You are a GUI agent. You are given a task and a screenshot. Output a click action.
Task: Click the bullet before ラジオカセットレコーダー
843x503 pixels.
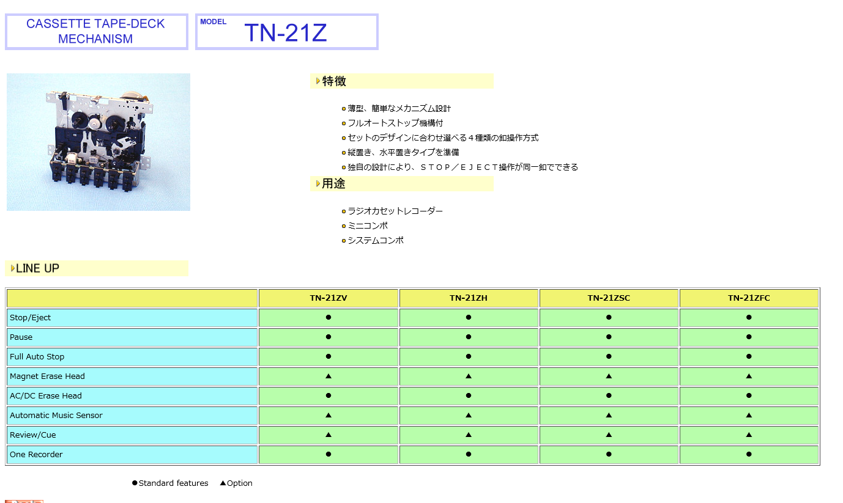(344, 211)
